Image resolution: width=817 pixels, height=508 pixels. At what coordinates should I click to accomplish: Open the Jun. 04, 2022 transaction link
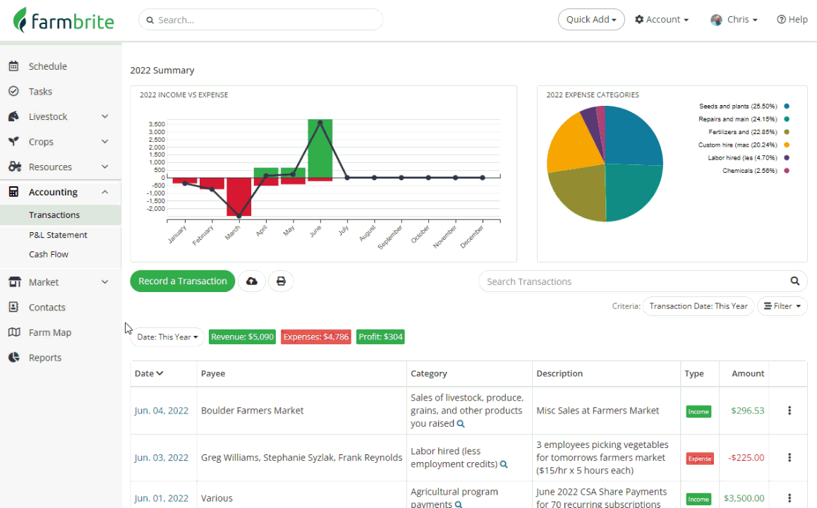161,411
